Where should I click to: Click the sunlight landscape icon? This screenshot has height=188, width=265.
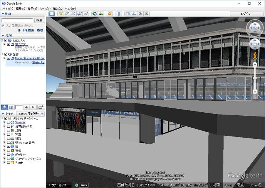pos(101,14)
